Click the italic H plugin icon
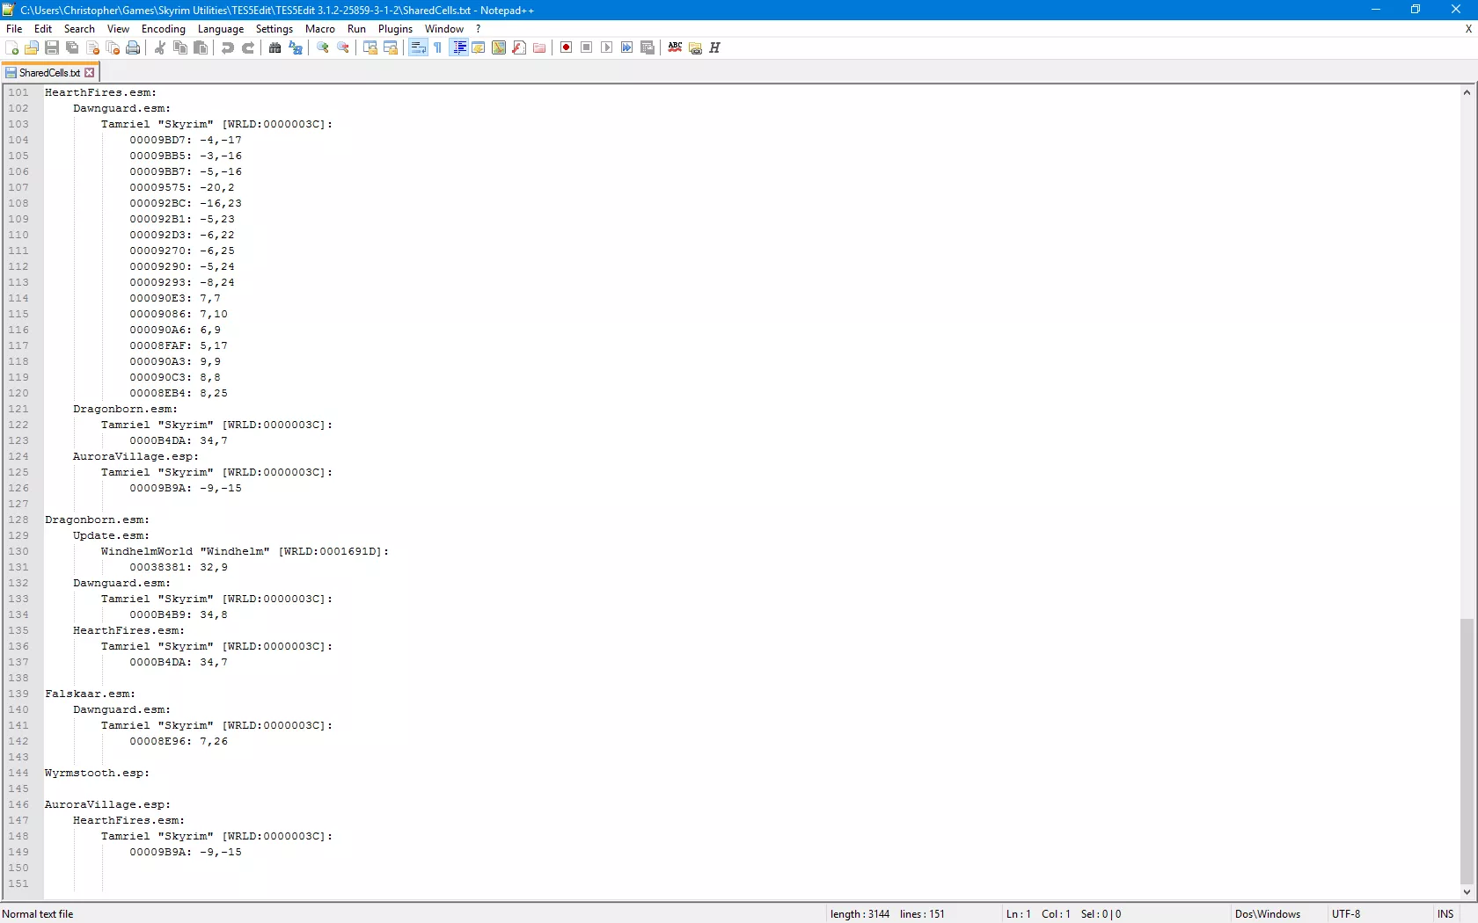Image resolution: width=1478 pixels, height=923 pixels. [715, 47]
